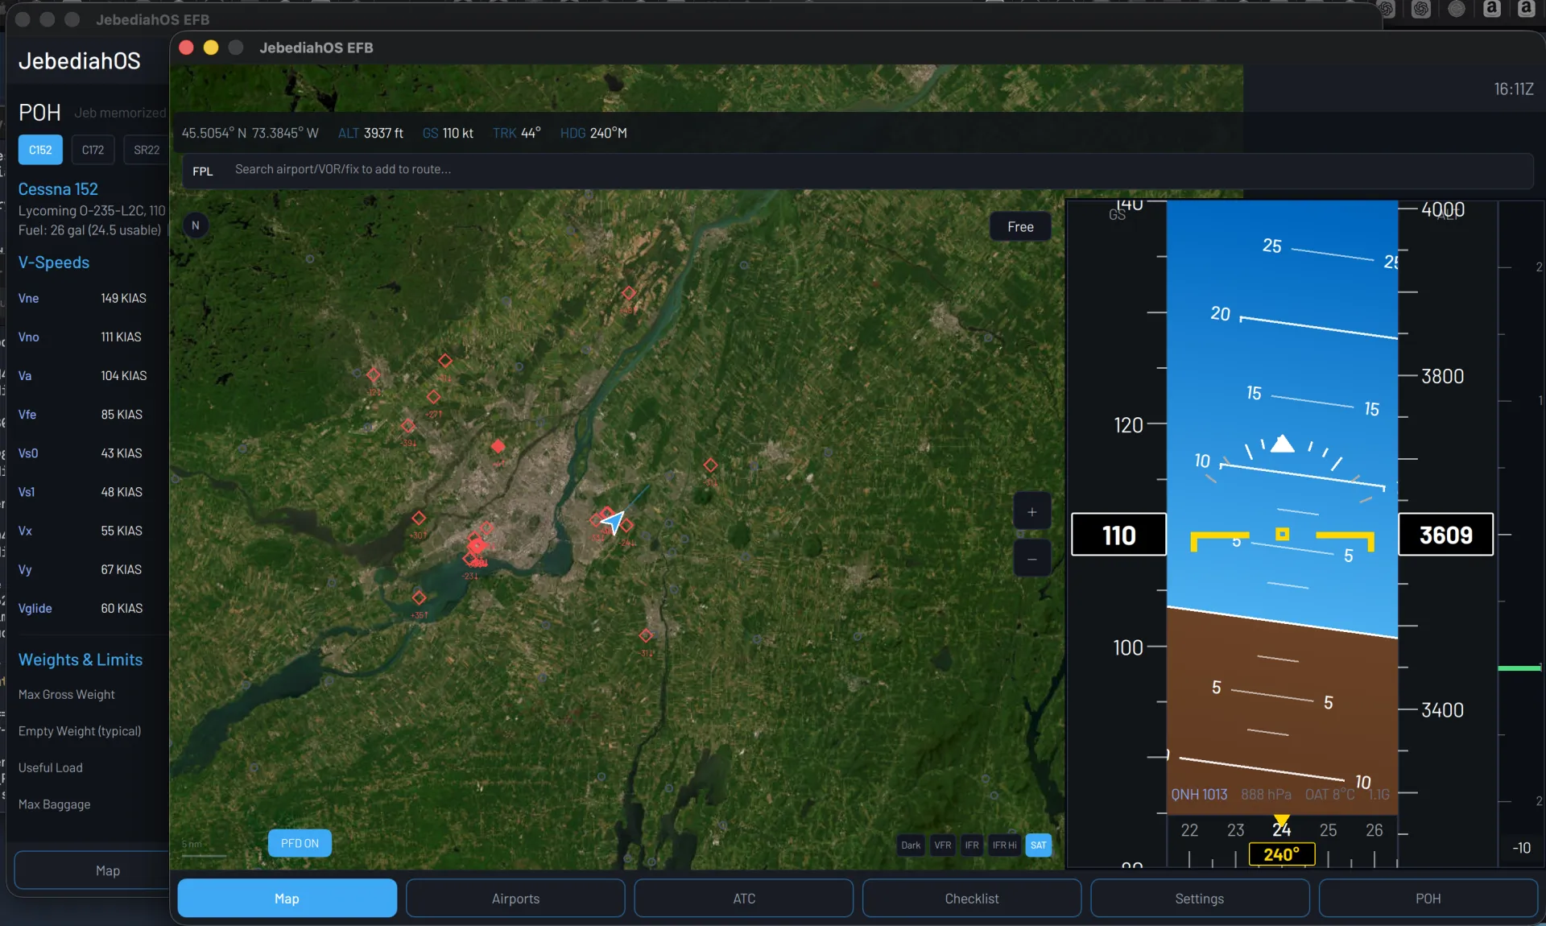Click the FPL flight plan icon
Screen dimensions: 1546x926
pyautogui.click(x=202, y=170)
